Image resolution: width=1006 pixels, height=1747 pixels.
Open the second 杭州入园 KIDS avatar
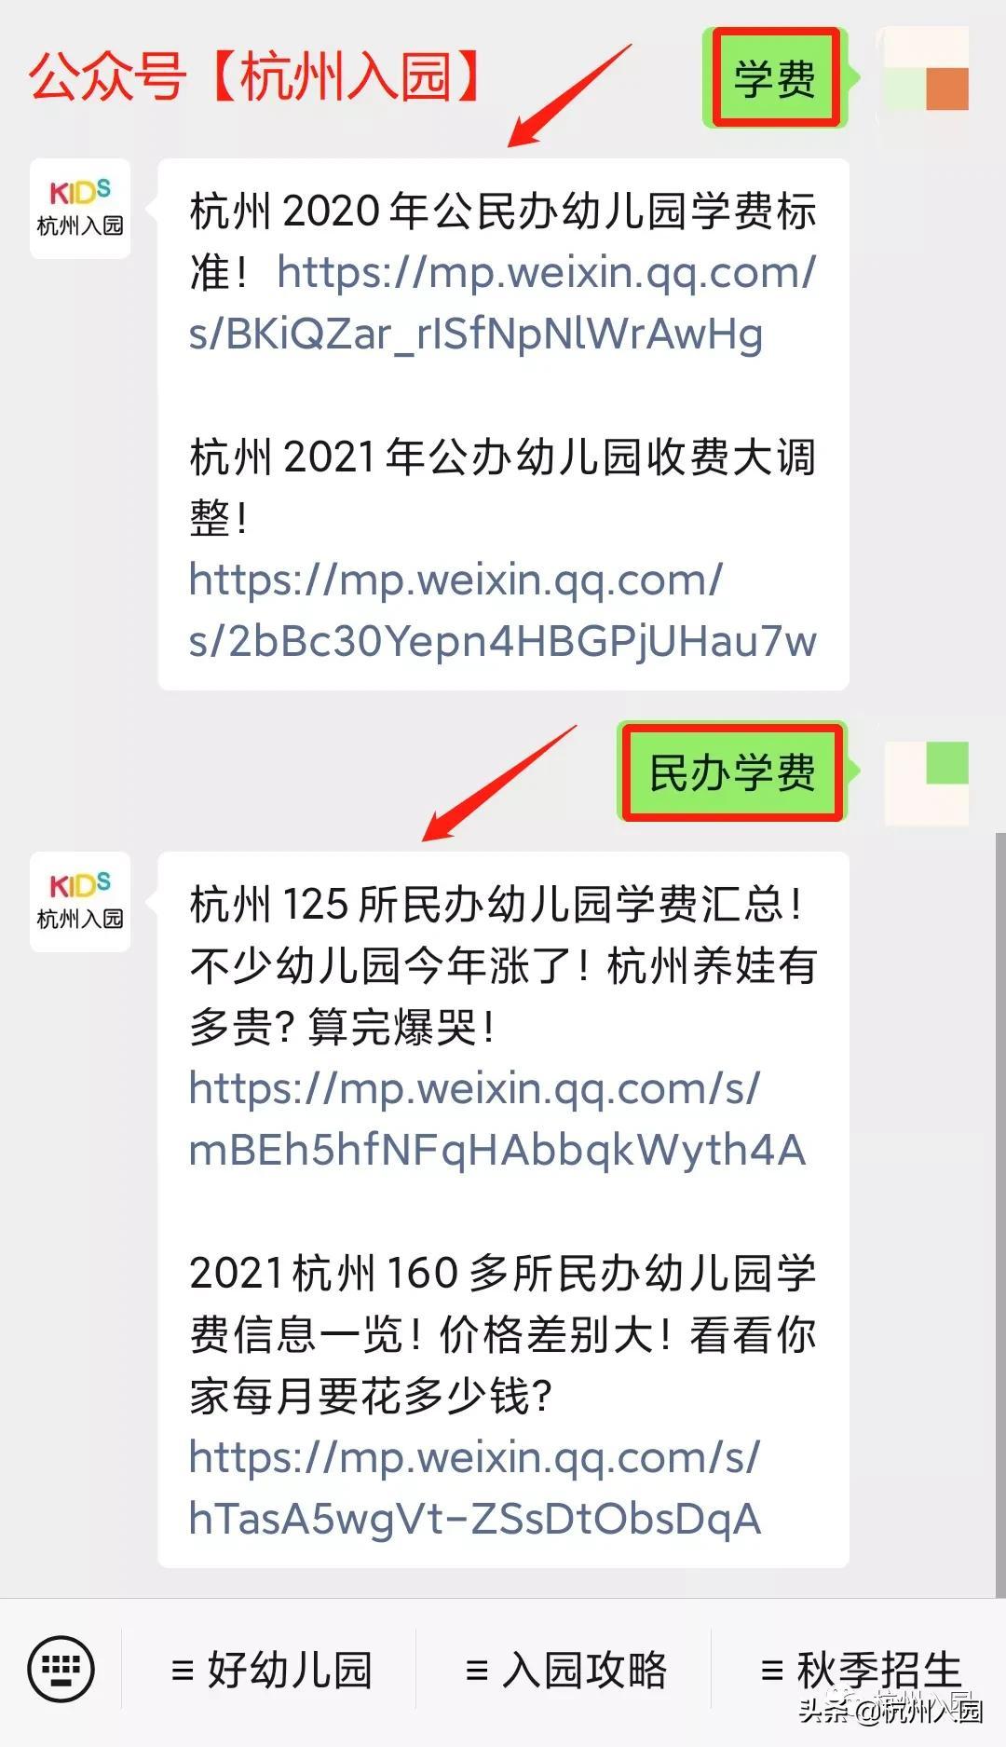pos(80,901)
